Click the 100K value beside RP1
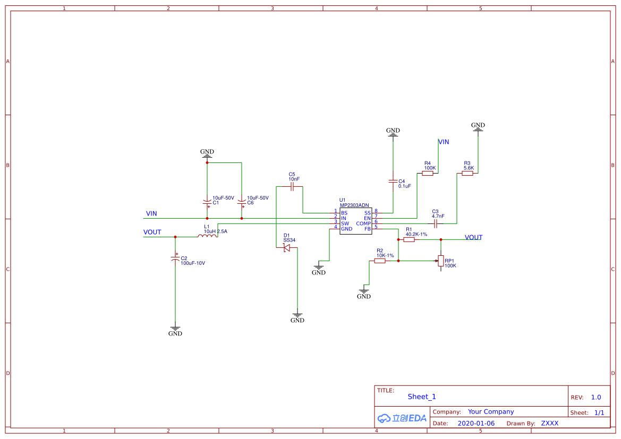This screenshot has width=621, height=439. click(450, 265)
